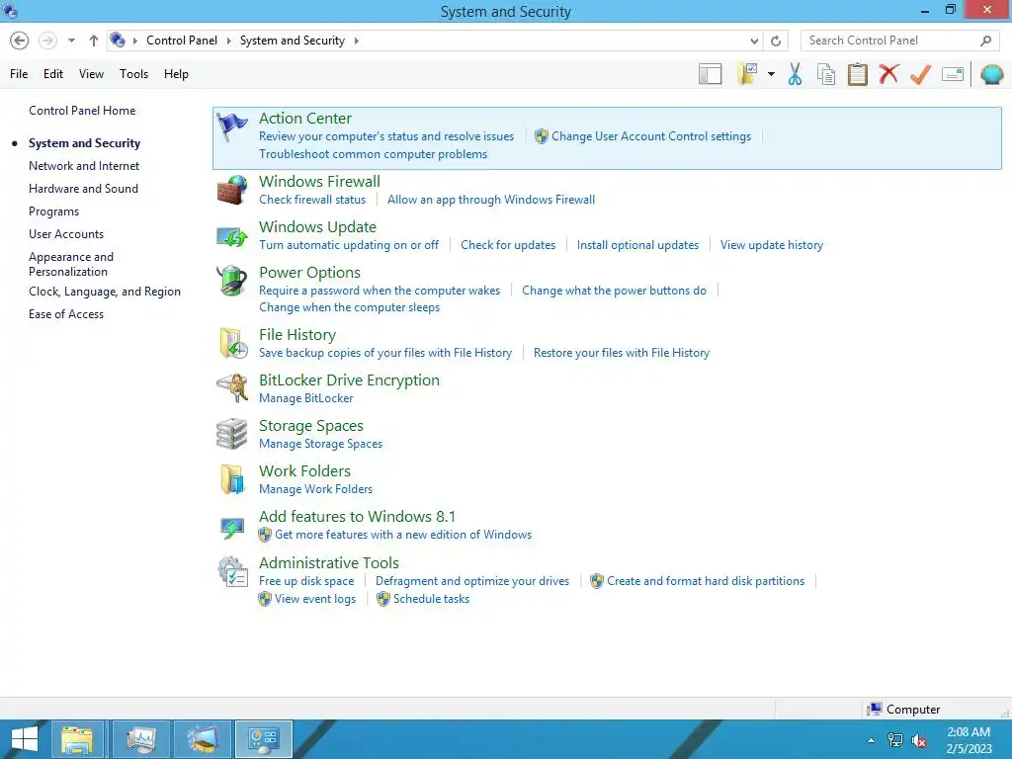
Task: Click the Action Center flag icon
Action: tap(231, 126)
